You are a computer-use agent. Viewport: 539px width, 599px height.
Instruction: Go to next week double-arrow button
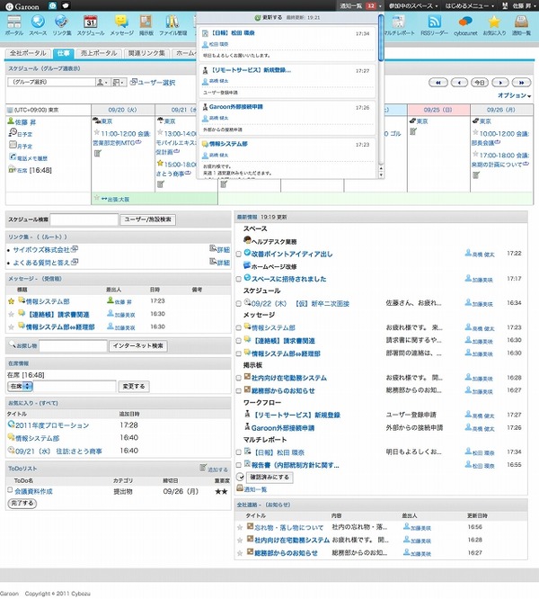coord(521,82)
